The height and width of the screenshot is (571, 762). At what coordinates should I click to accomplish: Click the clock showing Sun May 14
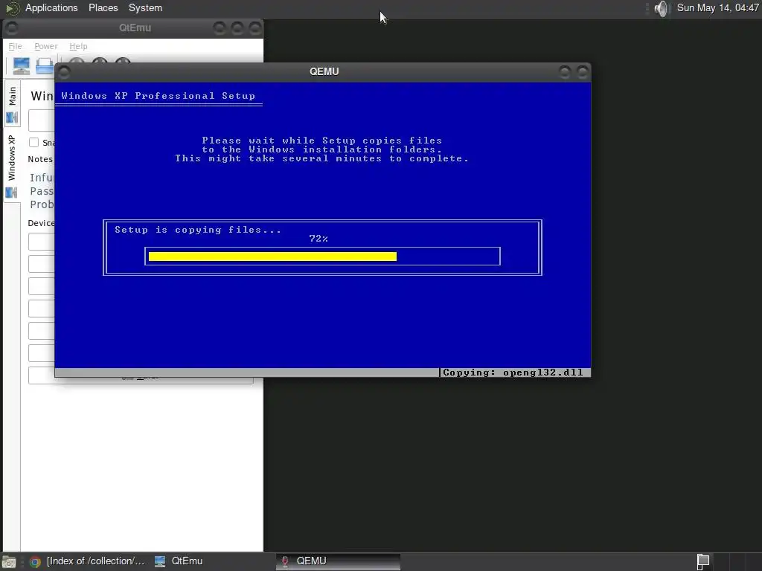[718, 7]
